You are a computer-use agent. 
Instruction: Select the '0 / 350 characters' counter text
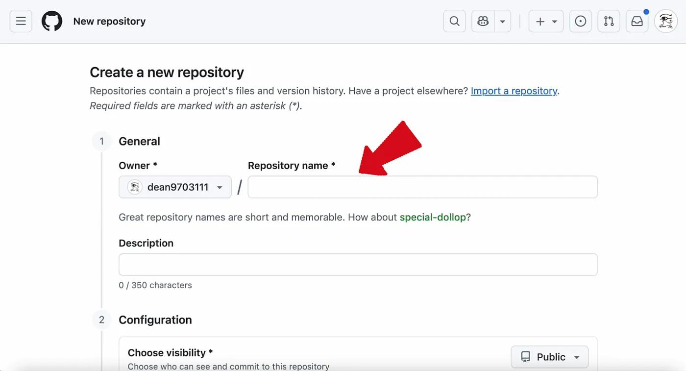155,285
